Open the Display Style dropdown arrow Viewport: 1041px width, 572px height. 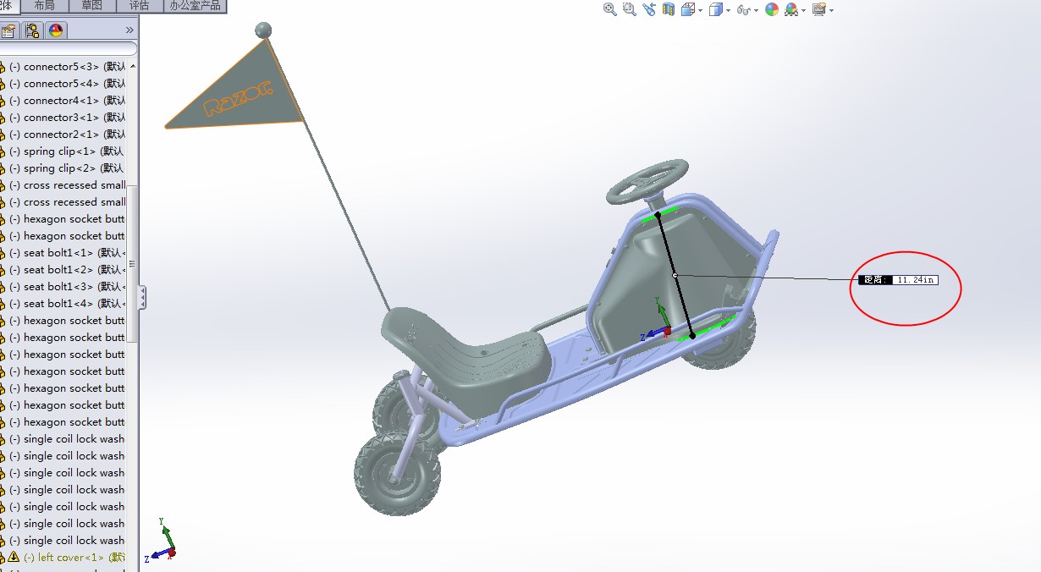[728, 10]
